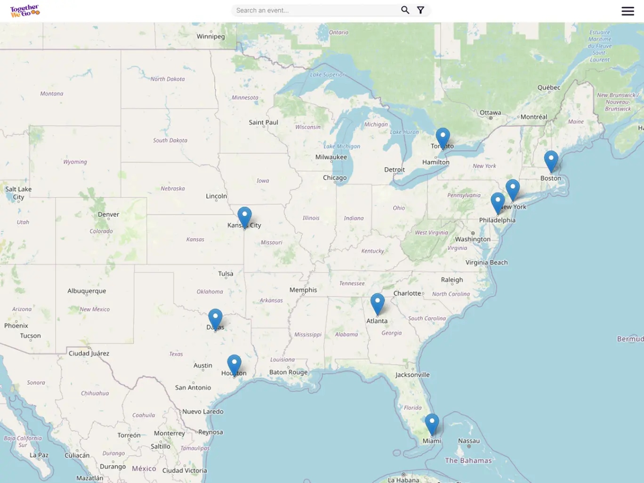Click the search magnifier icon

tap(405, 10)
